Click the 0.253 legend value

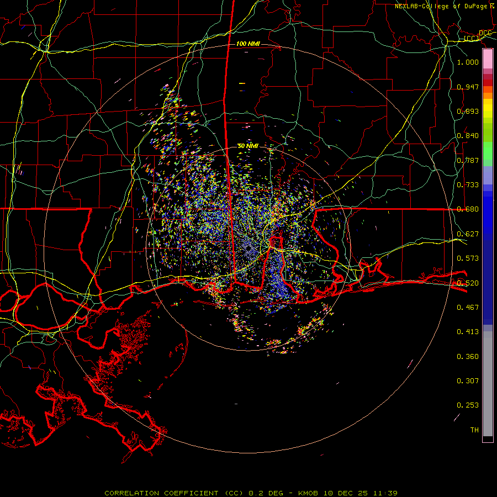(x=468, y=405)
